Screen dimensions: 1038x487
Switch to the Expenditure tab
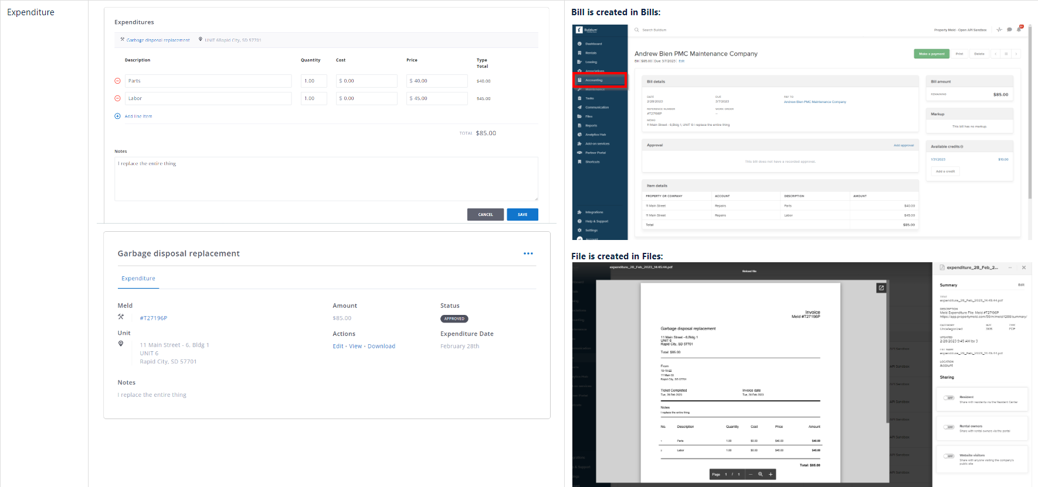point(138,279)
